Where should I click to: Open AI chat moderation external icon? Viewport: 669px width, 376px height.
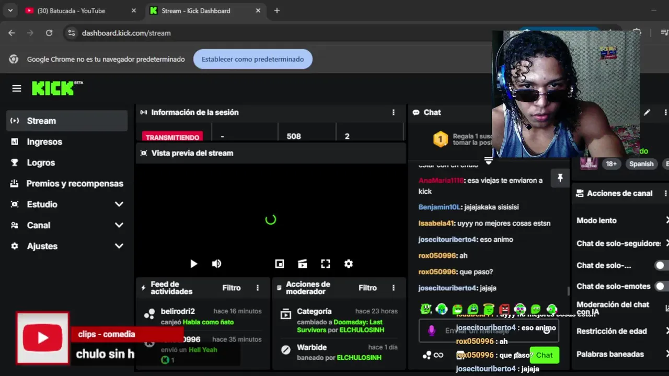coord(667,308)
